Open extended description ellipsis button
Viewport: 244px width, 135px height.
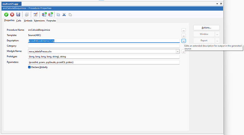tap(184, 41)
